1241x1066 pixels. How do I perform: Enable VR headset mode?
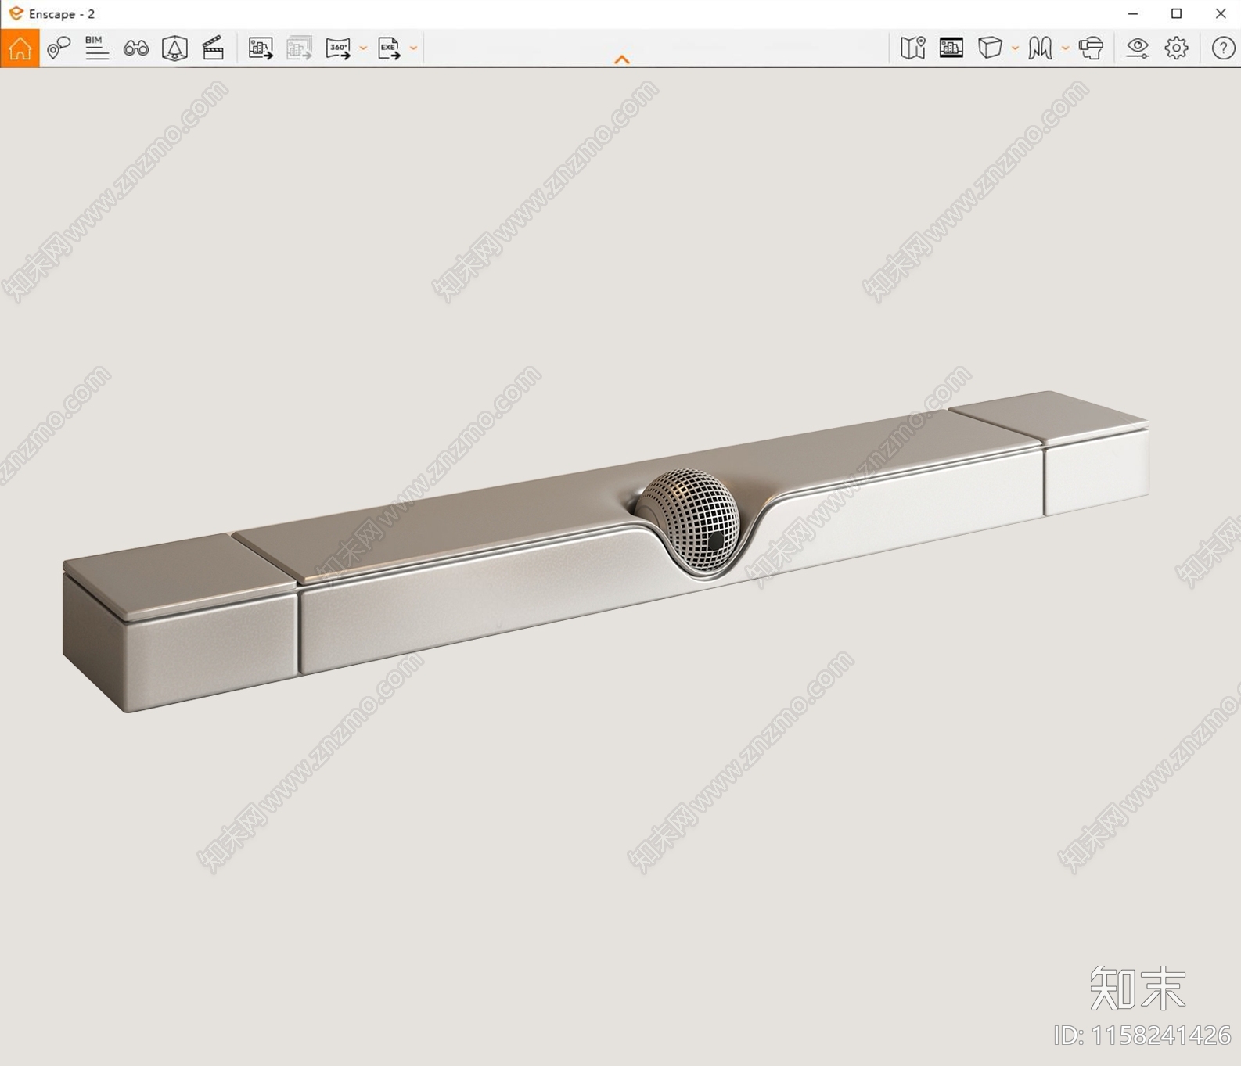point(1091,48)
